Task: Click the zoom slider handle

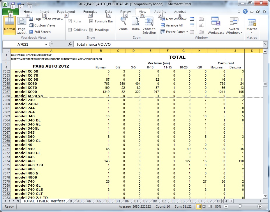Action: 240,206
